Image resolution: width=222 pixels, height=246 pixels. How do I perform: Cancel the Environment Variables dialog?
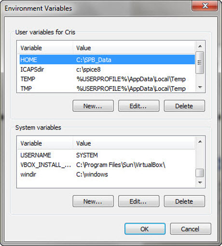point(191,229)
